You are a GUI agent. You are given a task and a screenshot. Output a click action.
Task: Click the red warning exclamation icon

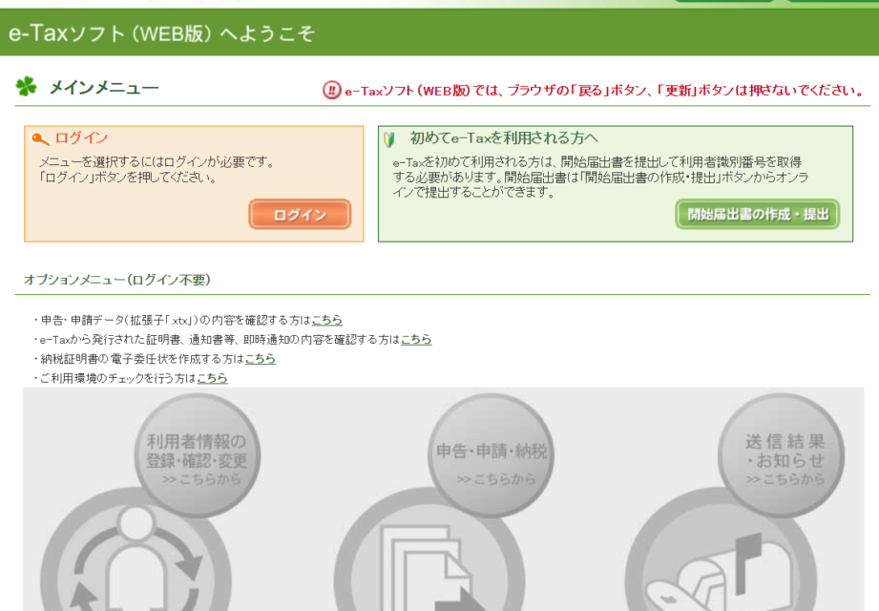coord(331,91)
